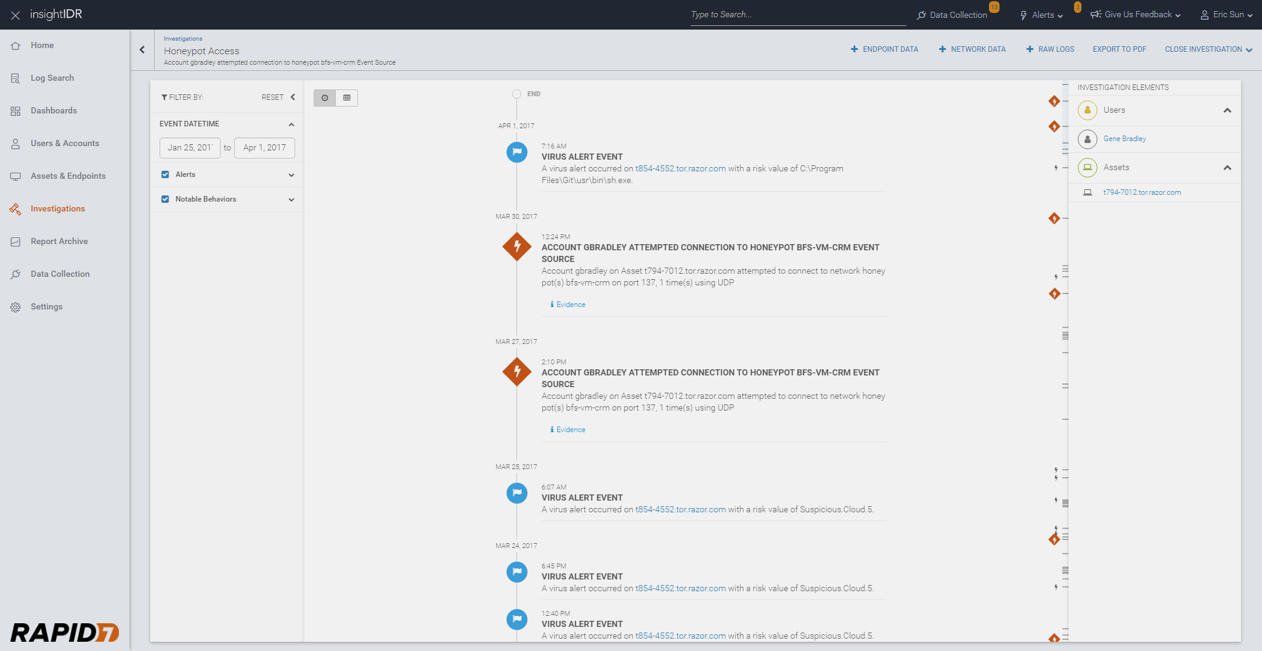Click the Settings gear icon
The width and height of the screenshot is (1262, 651).
point(15,307)
